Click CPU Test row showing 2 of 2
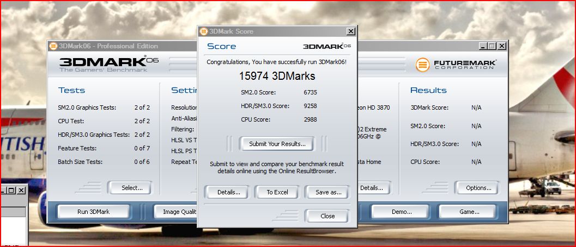The image size is (576, 247). [x=104, y=121]
